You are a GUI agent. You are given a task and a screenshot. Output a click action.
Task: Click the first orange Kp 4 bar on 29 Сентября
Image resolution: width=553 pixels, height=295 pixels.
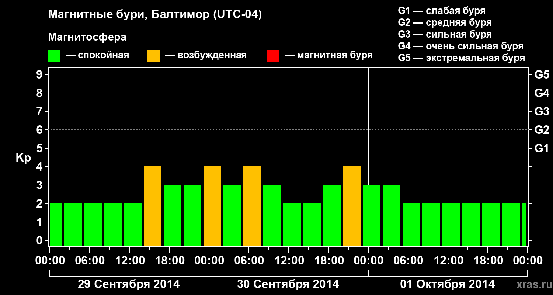click(153, 206)
